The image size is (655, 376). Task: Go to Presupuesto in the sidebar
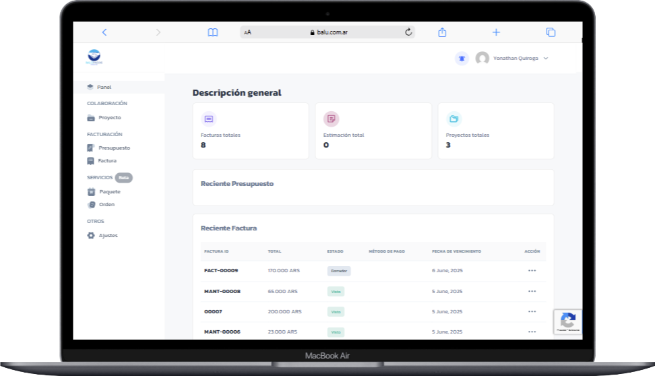(x=114, y=148)
